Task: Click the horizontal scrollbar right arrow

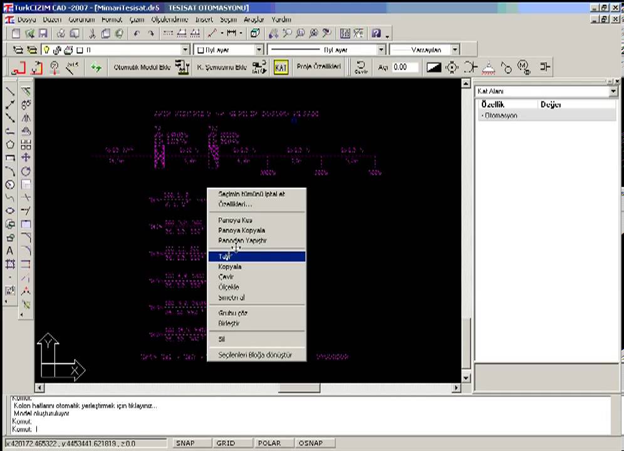Action: 457,388
